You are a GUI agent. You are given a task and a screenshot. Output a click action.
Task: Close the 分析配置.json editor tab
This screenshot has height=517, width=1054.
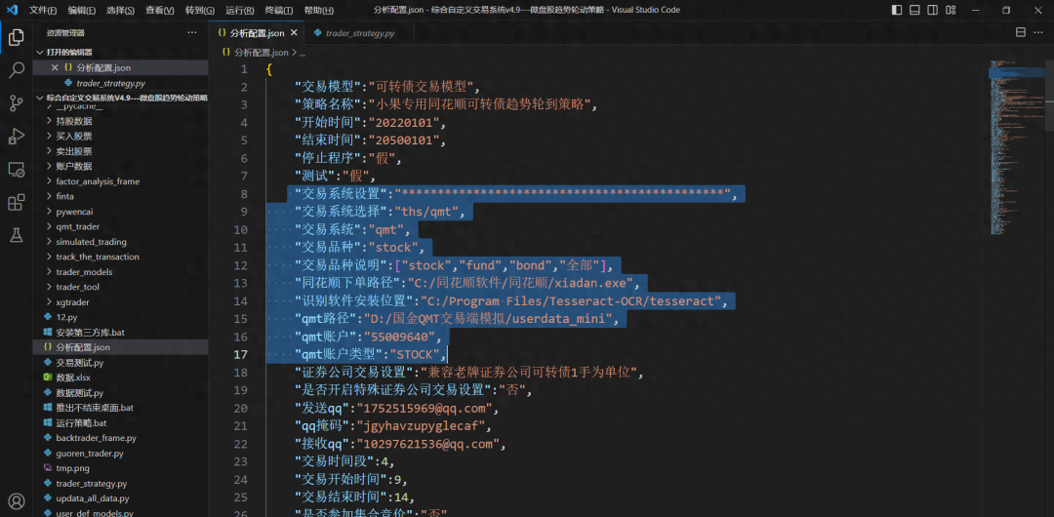pos(294,33)
